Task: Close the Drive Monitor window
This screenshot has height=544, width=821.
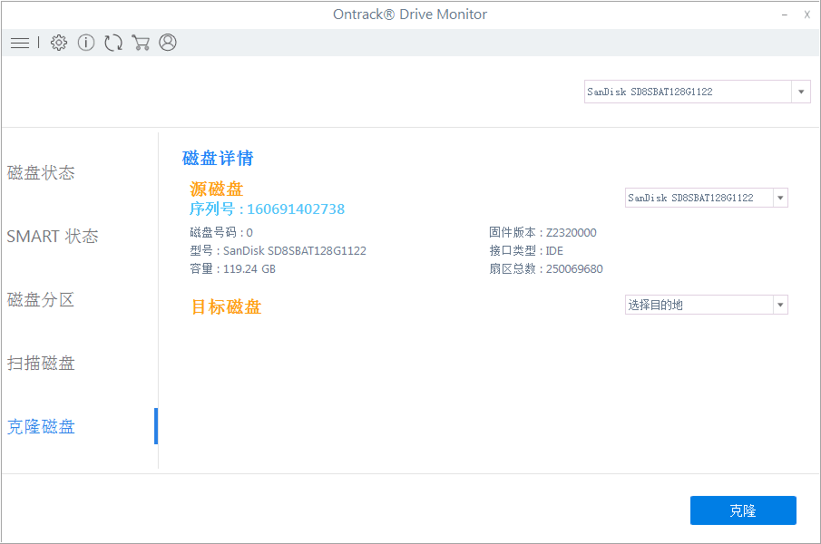Action: coord(806,15)
